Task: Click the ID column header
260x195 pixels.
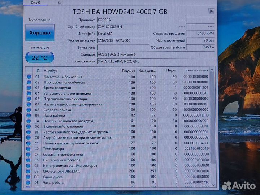Action: (38, 70)
